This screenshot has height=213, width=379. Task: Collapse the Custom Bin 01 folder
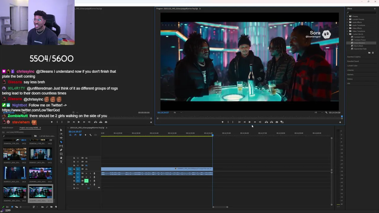click(x=347, y=34)
